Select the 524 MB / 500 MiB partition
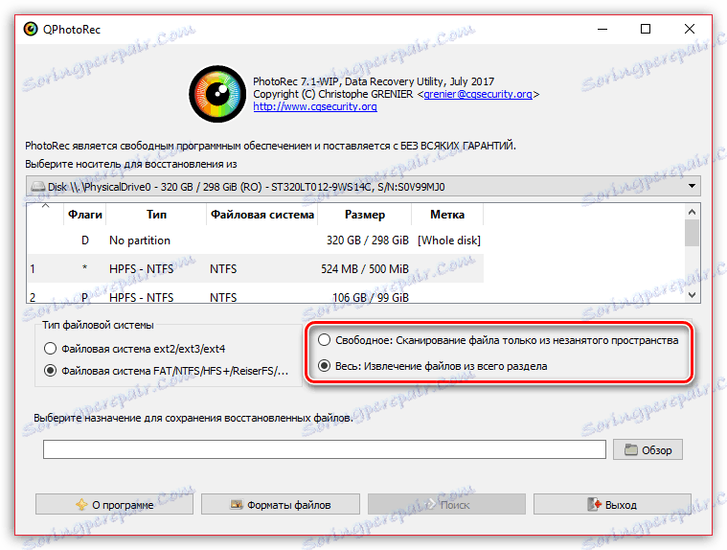Screen dimensions: 727x550 coord(255,268)
